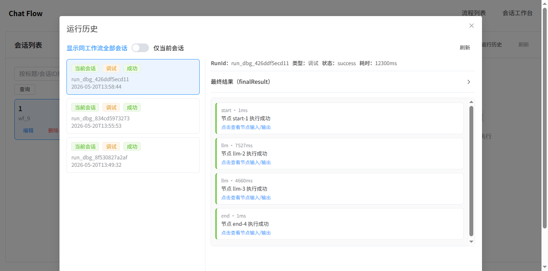Image resolution: width=548 pixels, height=271 pixels.
Task: Click session card titled 1
Action: tap(37, 119)
